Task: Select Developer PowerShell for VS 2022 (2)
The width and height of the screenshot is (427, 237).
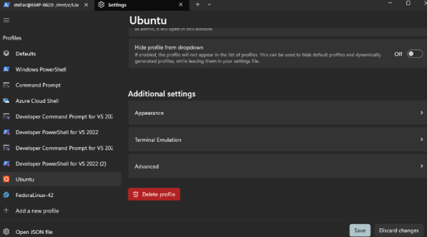Action: (x=60, y=163)
